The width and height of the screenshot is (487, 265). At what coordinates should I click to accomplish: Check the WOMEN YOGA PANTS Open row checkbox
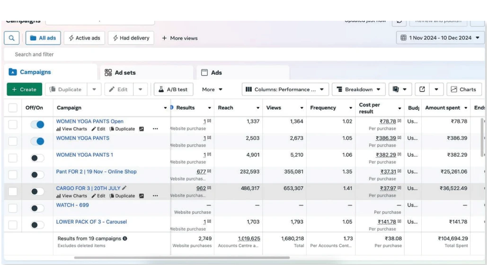coord(13,125)
